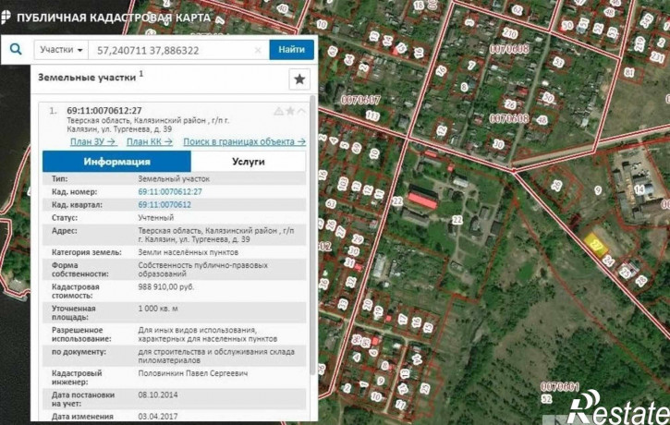Viewport: 670px width, 425px height.
Task: Open Поиск в границах объекта link
Action: tap(244, 141)
